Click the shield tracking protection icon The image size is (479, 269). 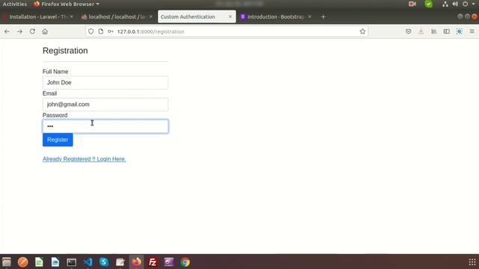point(91,31)
